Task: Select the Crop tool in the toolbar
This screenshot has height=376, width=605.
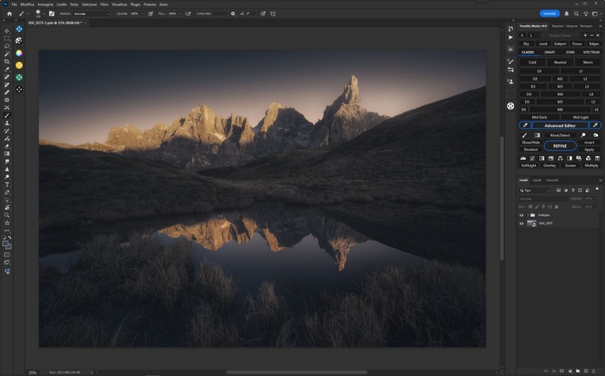Action: [x=7, y=61]
